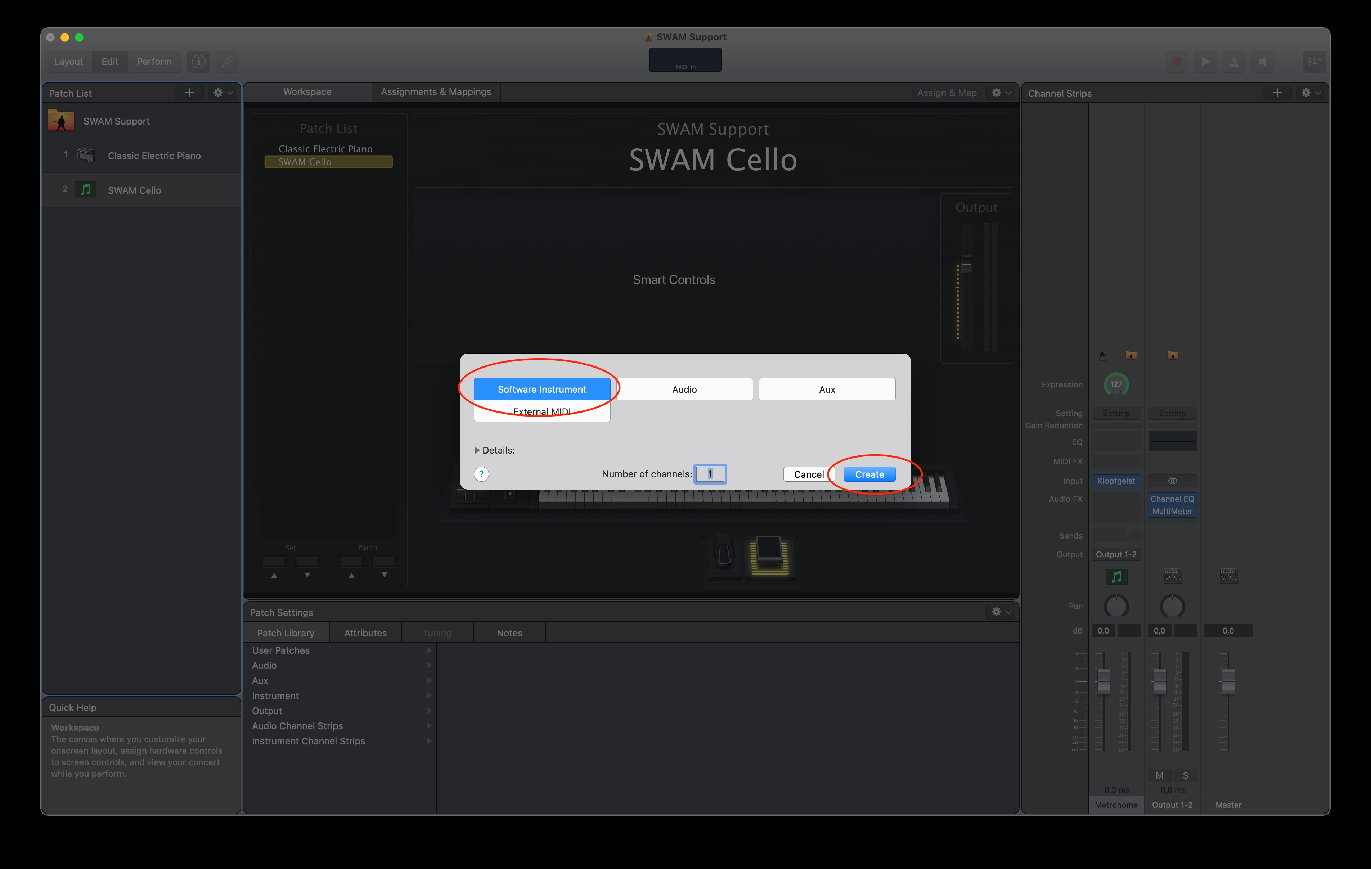The height and width of the screenshot is (869, 1371).
Task: Click the Create button
Action: tap(869, 474)
